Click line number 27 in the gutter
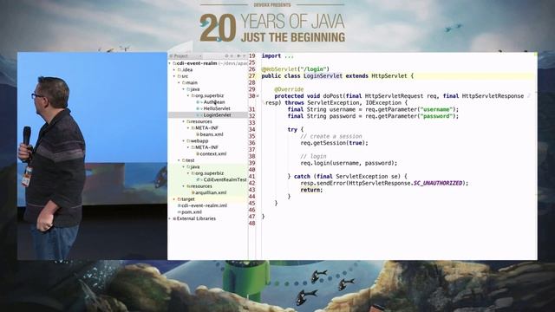Image resolution: width=555 pixels, height=312 pixels. click(x=252, y=75)
